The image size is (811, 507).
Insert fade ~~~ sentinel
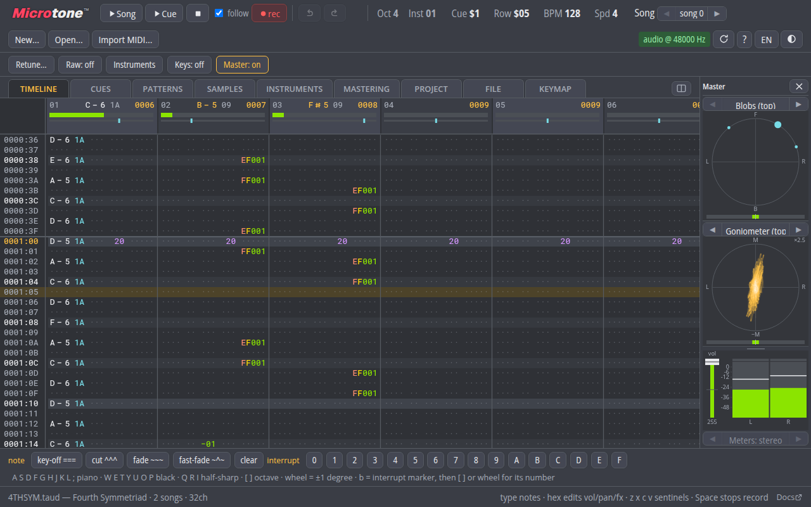(148, 460)
